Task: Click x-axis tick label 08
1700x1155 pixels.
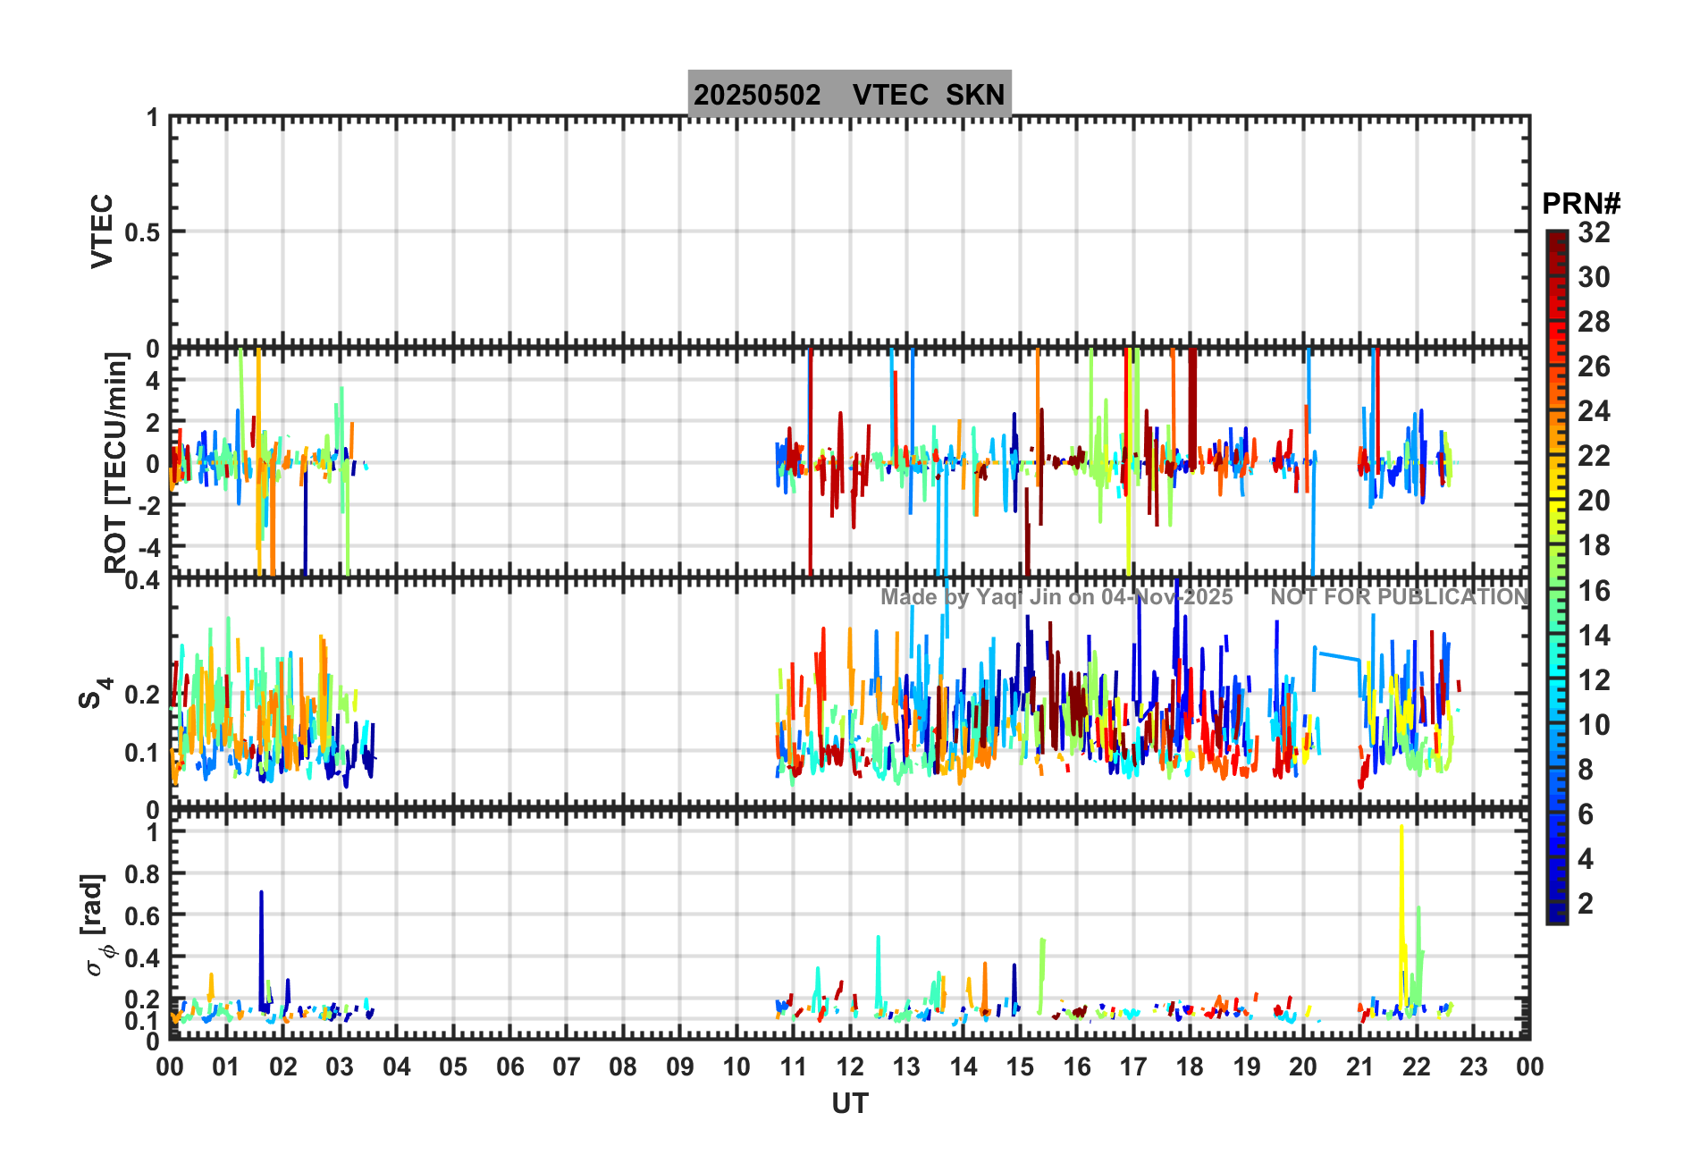Action: coord(623,1067)
